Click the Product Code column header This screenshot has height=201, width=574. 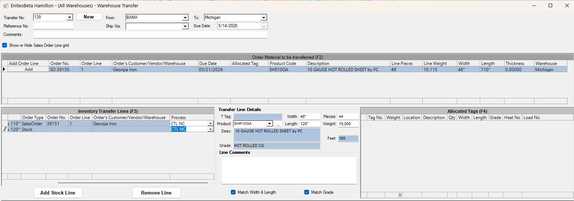(x=287, y=63)
